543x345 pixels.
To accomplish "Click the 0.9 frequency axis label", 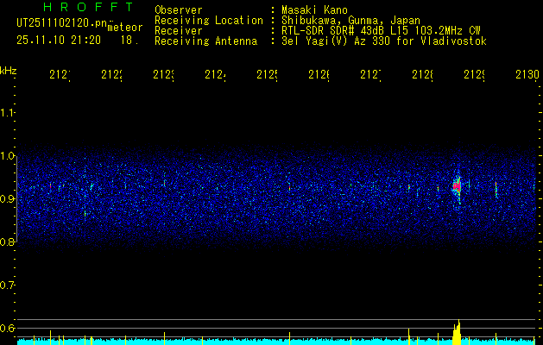I will [7, 199].
